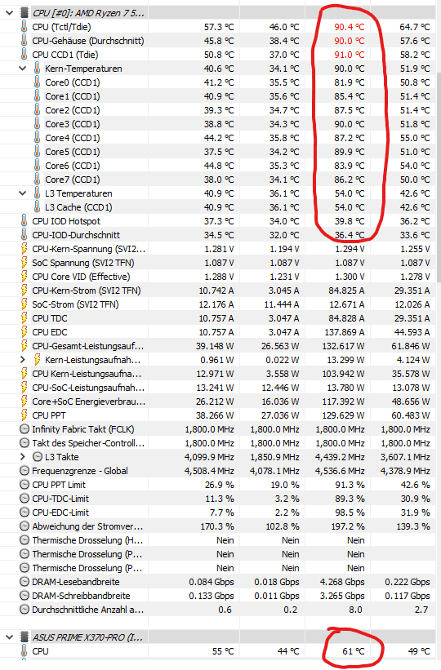Viewport: 441px width, 670px height.
Task: Select the Core5 (CCD1) row label
Action: [73, 152]
